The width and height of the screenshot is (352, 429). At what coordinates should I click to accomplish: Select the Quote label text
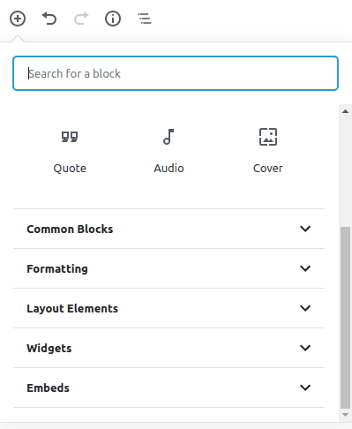click(x=70, y=169)
